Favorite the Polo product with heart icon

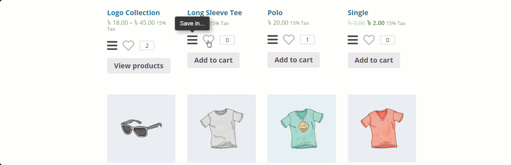pyautogui.click(x=289, y=40)
